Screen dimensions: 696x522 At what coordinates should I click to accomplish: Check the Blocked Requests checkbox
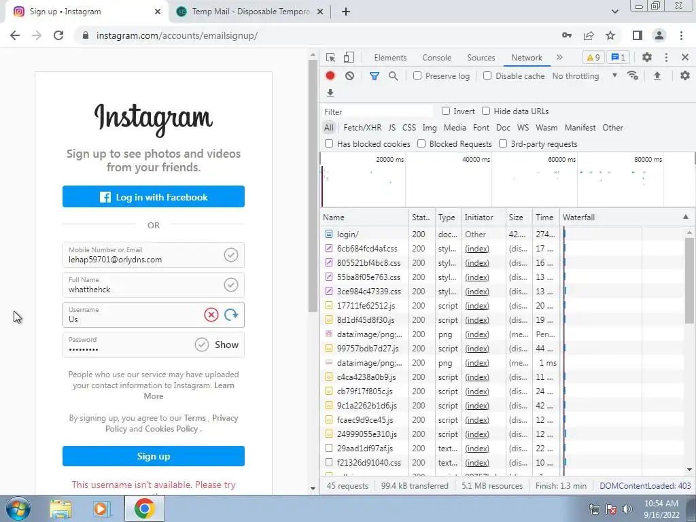click(421, 143)
